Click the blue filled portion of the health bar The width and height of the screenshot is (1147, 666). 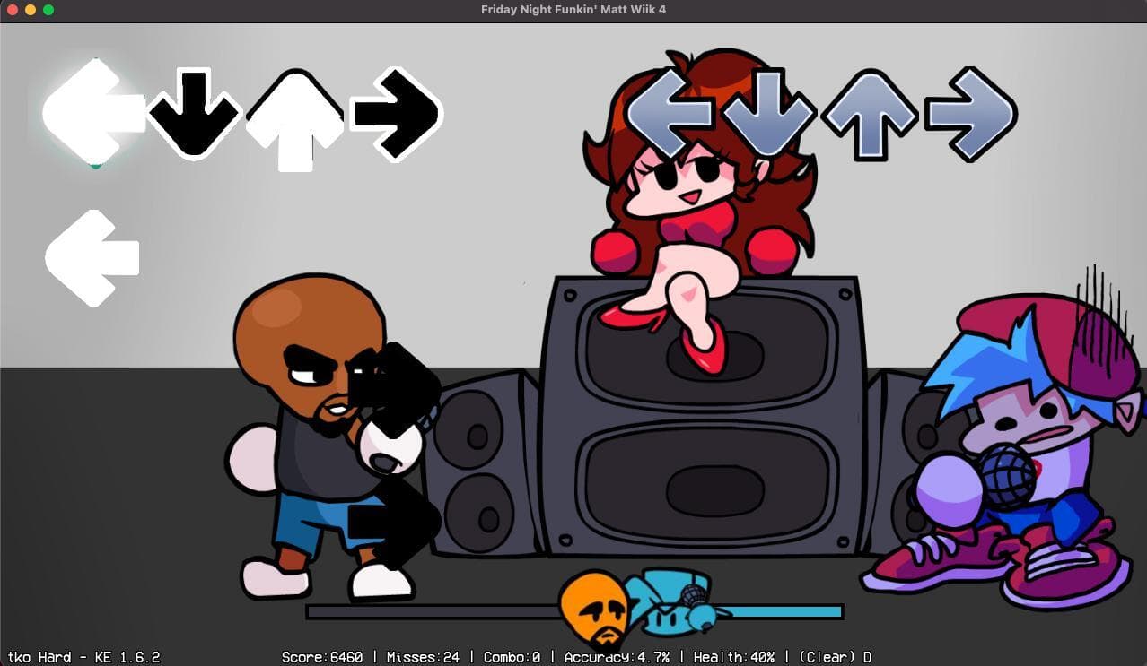tap(784, 611)
